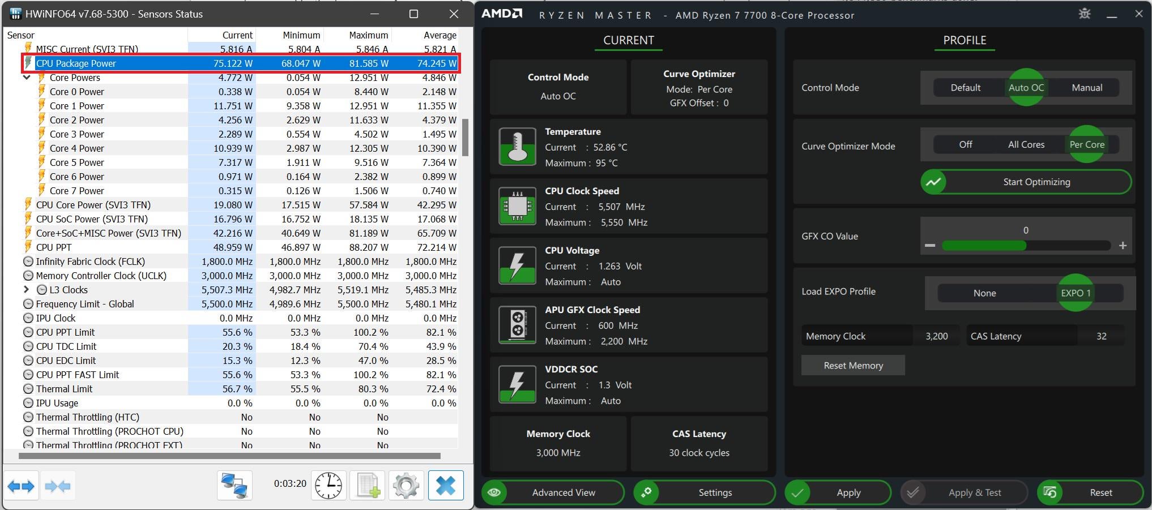Click the HWiNFO vertical scrollbar thumb
Image resolution: width=1152 pixels, height=510 pixels.
[x=466, y=137]
